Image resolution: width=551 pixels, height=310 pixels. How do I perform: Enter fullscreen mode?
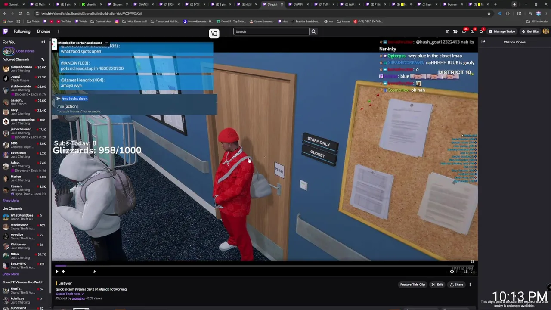click(473, 271)
